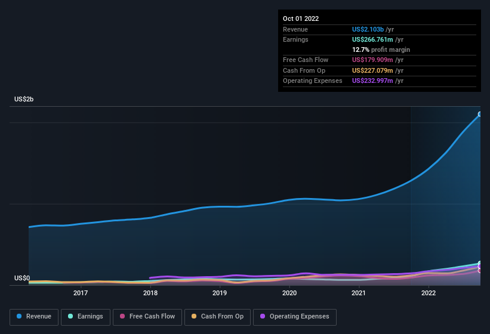This screenshot has width=490, height=334.
Task: Click the US$2.103b revenue value
Action: click(368, 29)
